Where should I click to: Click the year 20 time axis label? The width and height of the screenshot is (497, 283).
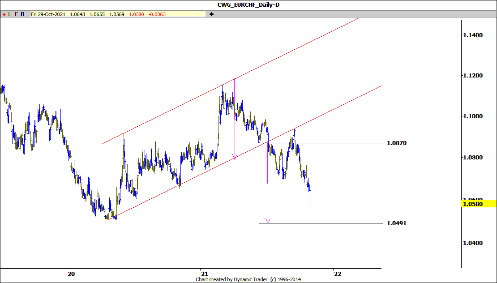click(71, 274)
